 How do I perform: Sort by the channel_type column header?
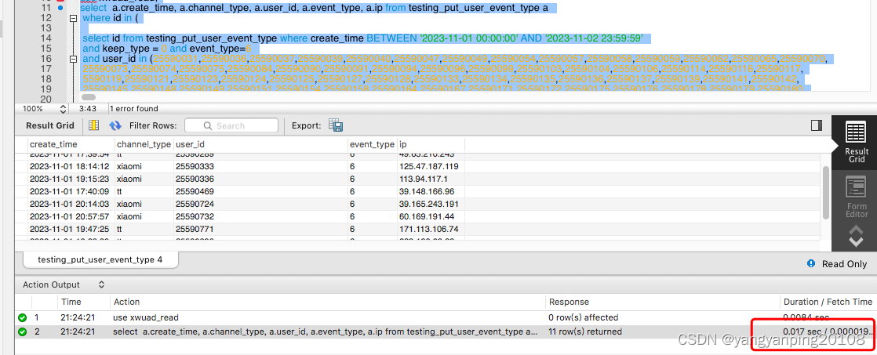[x=144, y=144]
